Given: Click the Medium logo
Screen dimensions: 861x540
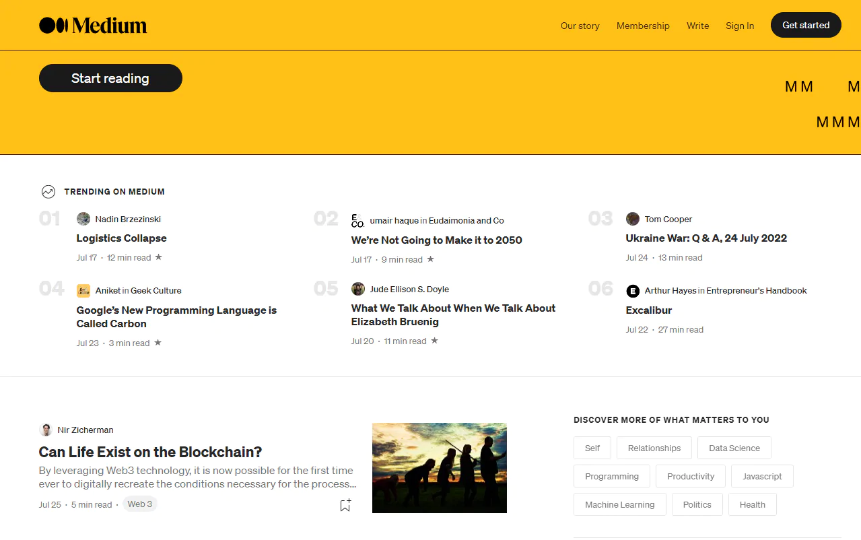Looking at the screenshot, I should 93,26.
